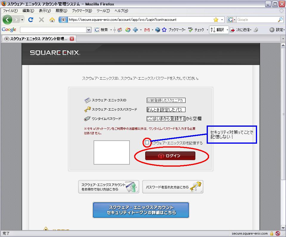The image size is (286, 237).
Task: Open the search engine selector G dropdown
Action: click(231, 19)
